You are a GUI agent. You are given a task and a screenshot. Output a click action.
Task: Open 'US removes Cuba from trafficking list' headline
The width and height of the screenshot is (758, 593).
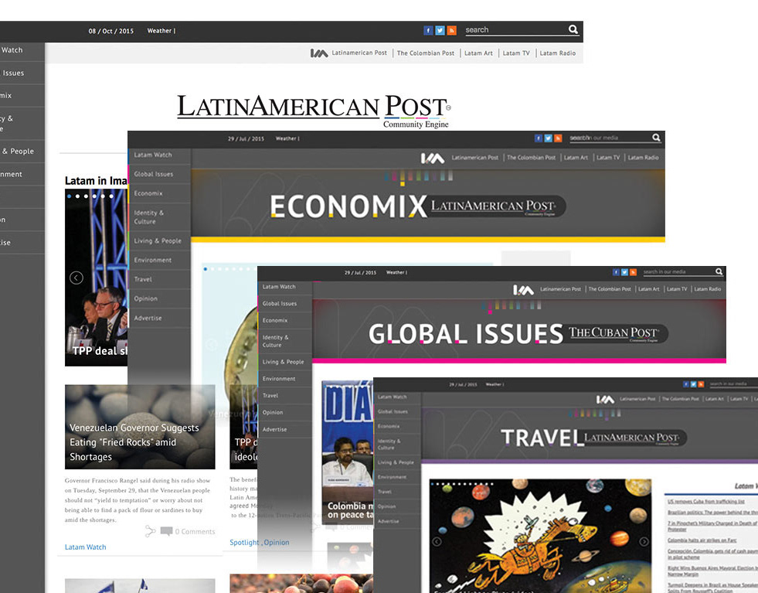[x=705, y=502]
